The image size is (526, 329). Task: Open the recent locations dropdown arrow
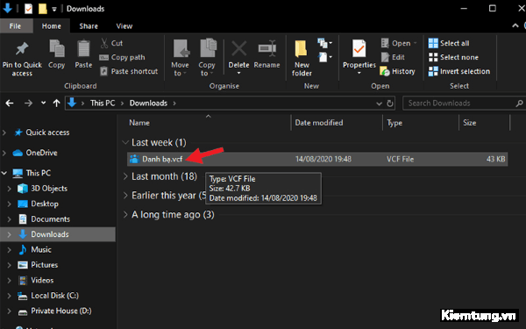43,103
